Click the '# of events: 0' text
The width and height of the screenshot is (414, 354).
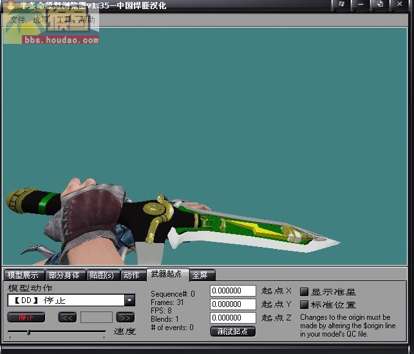[x=172, y=328]
